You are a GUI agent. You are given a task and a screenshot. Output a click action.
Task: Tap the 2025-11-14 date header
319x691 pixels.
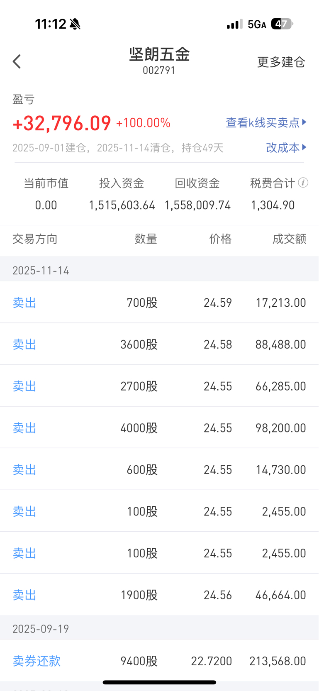(41, 271)
